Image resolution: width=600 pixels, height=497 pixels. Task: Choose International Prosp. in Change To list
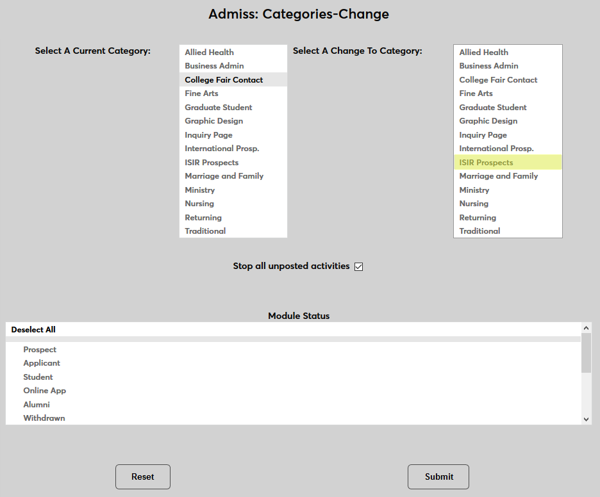496,149
